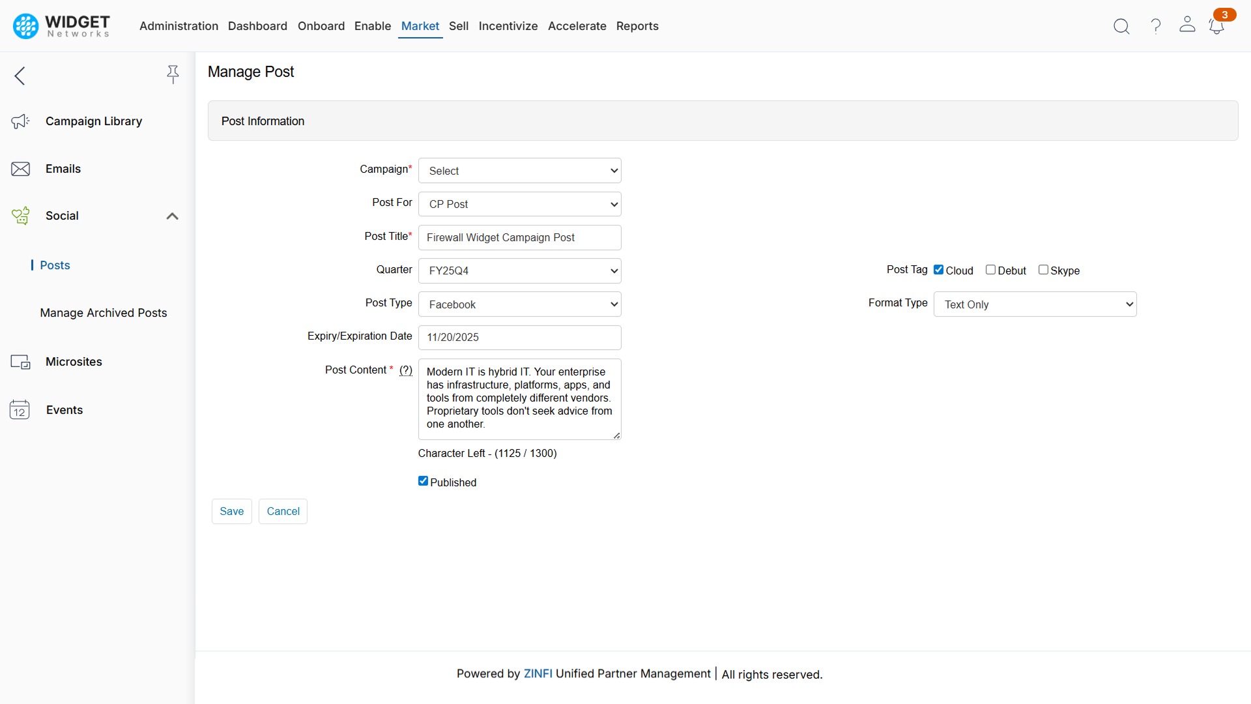View notifications from the bell icon
This screenshot has height=704, width=1251.
pyautogui.click(x=1217, y=26)
